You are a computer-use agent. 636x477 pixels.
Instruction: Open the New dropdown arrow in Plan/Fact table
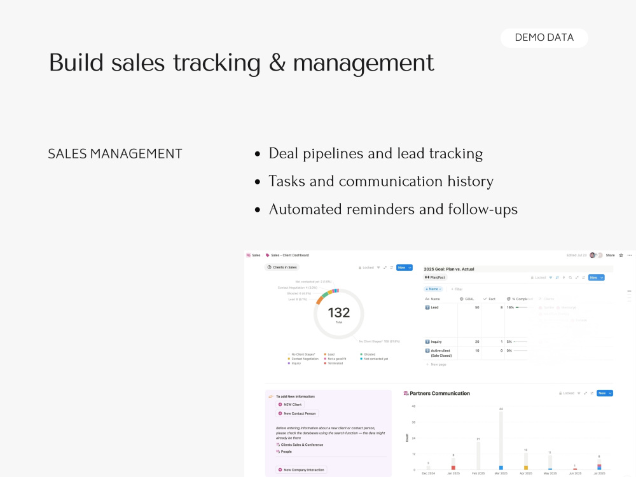(x=602, y=277)
